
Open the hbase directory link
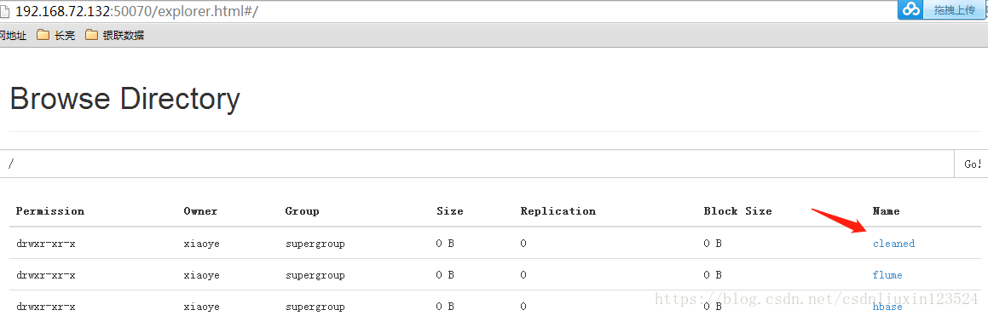887,307
